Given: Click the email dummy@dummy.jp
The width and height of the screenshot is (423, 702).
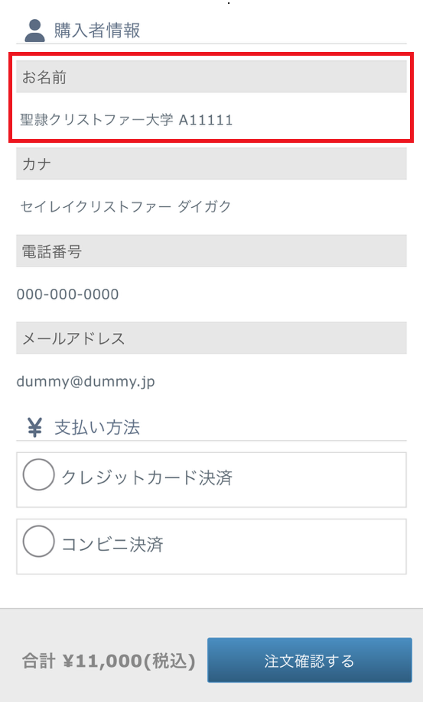Looking at the screenshot, I should [86, 382].
